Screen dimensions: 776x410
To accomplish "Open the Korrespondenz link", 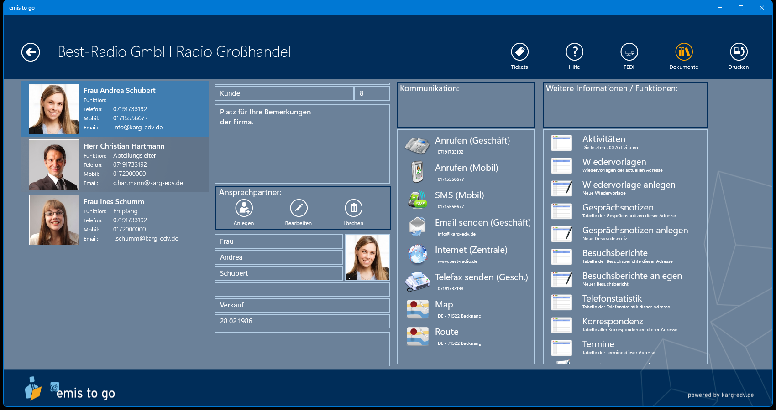I will click(613, 322).
